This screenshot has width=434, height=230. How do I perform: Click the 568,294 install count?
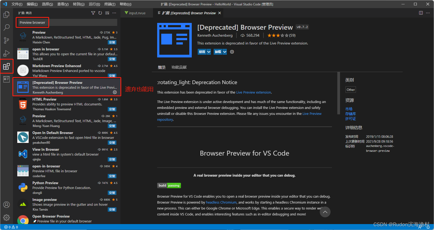tap(250, 35)
